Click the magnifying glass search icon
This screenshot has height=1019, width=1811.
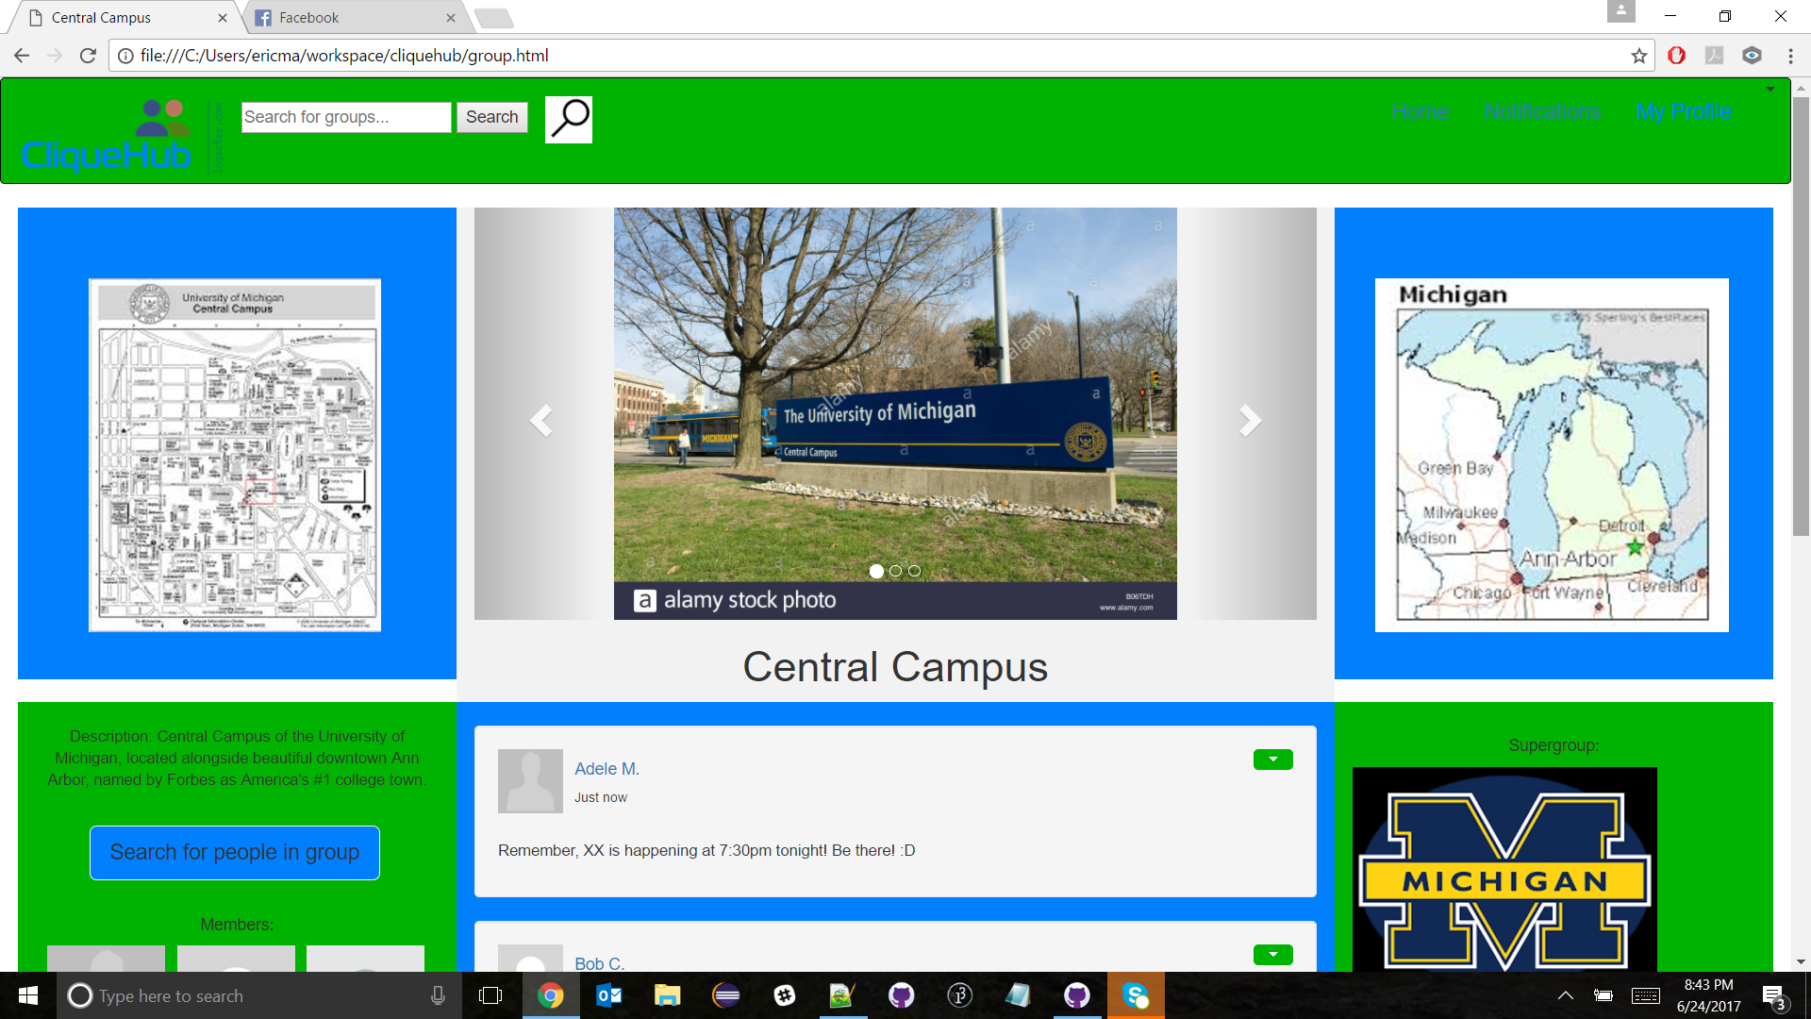(569, 120)
